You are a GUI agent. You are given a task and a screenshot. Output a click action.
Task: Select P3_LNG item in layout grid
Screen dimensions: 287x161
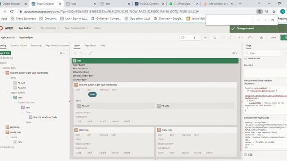tap(195, 106)
